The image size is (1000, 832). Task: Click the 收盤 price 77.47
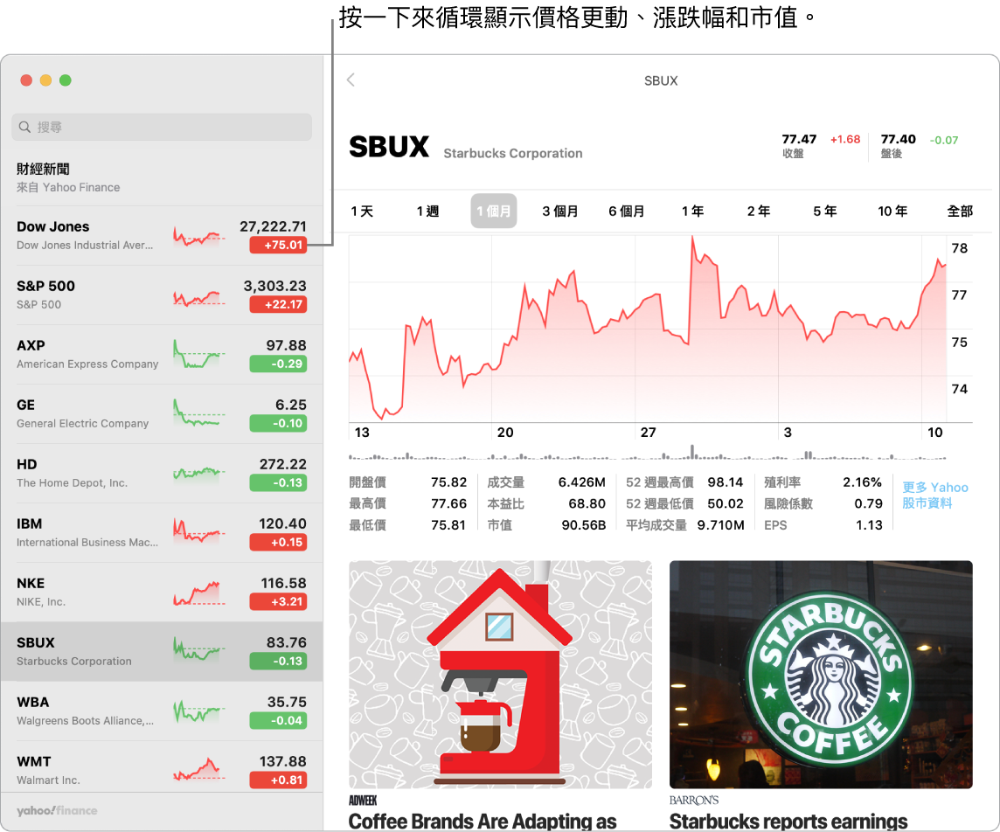point(799,139)
